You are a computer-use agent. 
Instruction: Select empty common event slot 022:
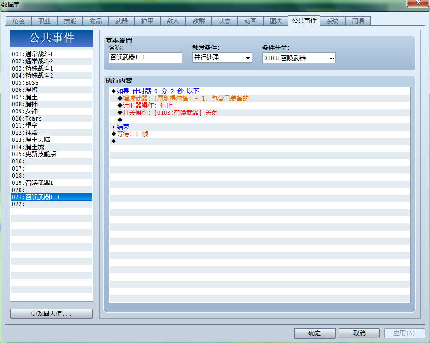(x=51, y=204)
